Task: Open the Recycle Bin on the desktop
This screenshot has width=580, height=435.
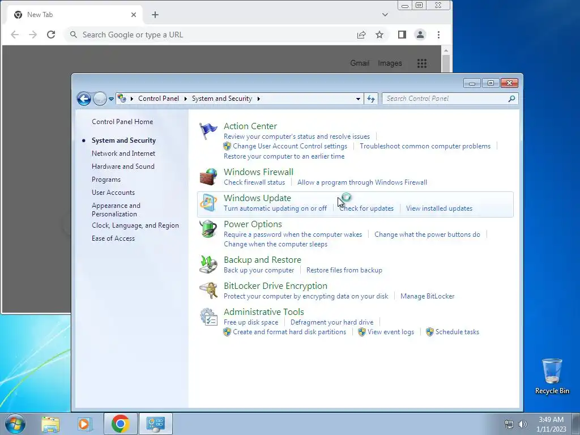Action: point(552,376)
